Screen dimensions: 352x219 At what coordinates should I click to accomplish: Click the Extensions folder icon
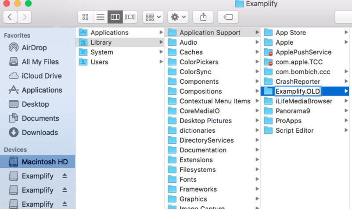click(x=172, y=160)
